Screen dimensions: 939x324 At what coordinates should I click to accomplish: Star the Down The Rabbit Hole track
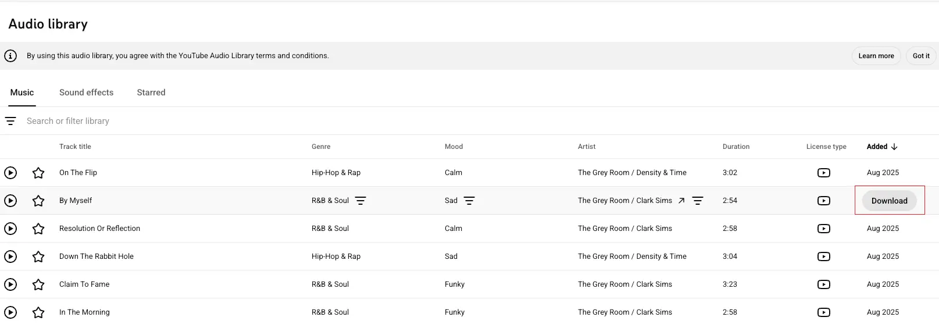coord(38,257)
